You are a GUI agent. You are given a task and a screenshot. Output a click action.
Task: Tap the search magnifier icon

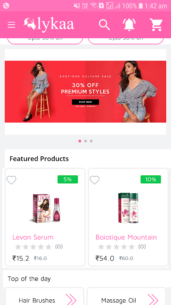tap(104, 25)
